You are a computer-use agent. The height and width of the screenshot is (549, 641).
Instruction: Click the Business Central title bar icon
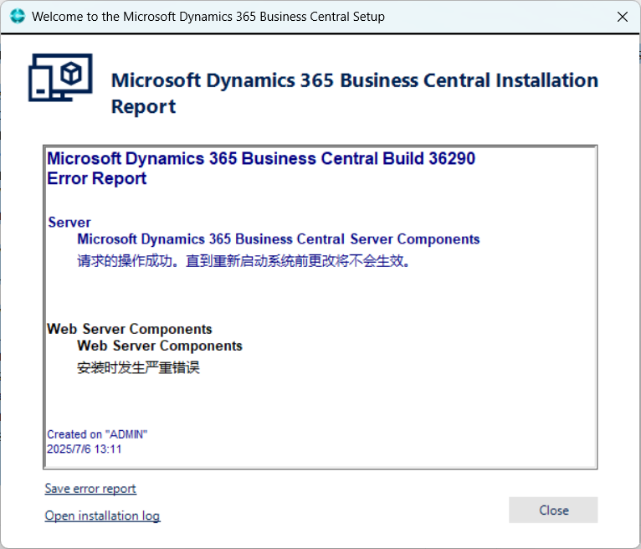coord(18,17)
